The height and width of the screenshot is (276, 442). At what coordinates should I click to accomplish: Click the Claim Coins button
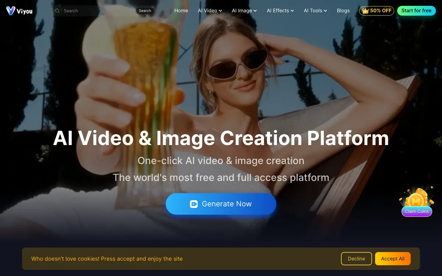pyautogui.click(x=417, y=211)
